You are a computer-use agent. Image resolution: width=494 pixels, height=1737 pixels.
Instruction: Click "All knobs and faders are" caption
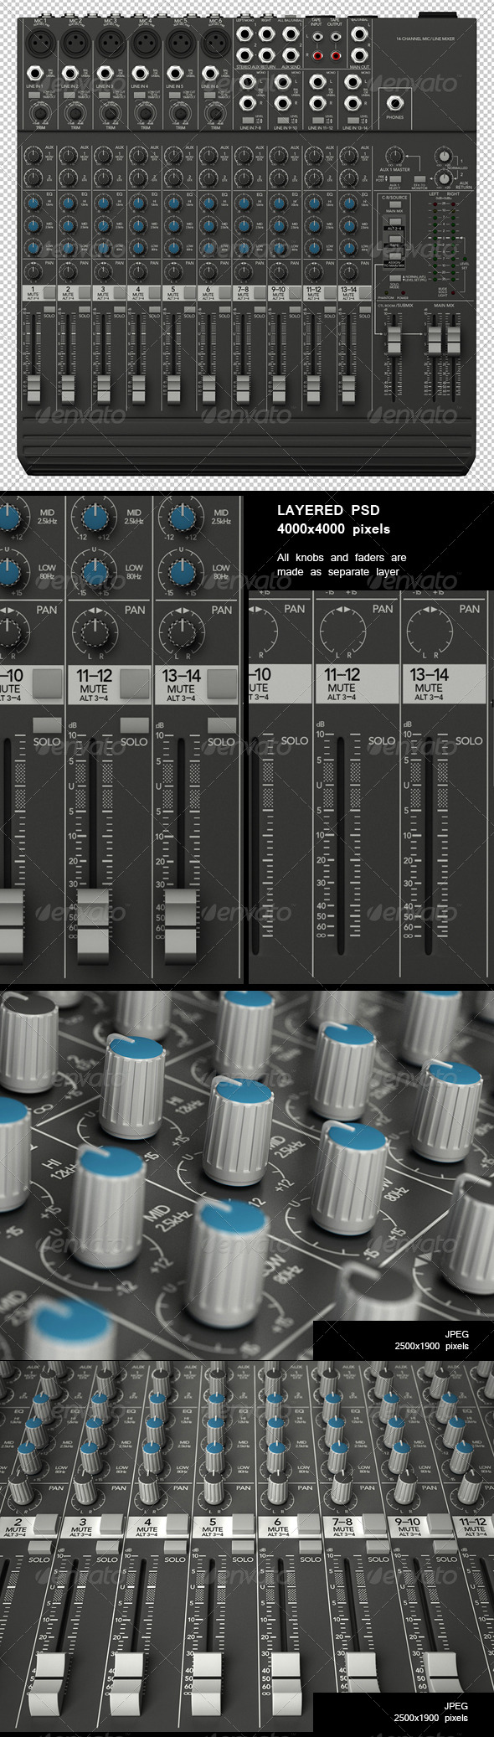tap(342, 557)
